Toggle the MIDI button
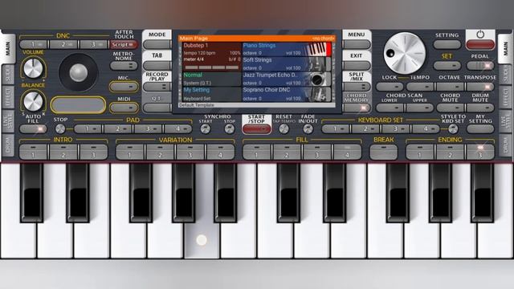The image size is (514, 289). (x=124, y=108)
